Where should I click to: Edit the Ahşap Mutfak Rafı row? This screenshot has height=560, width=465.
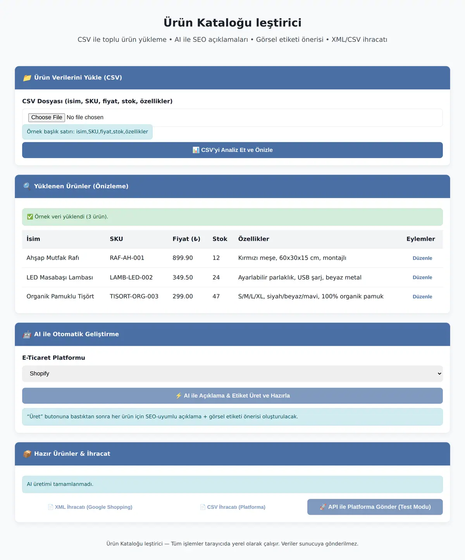[x=422, y=258]
